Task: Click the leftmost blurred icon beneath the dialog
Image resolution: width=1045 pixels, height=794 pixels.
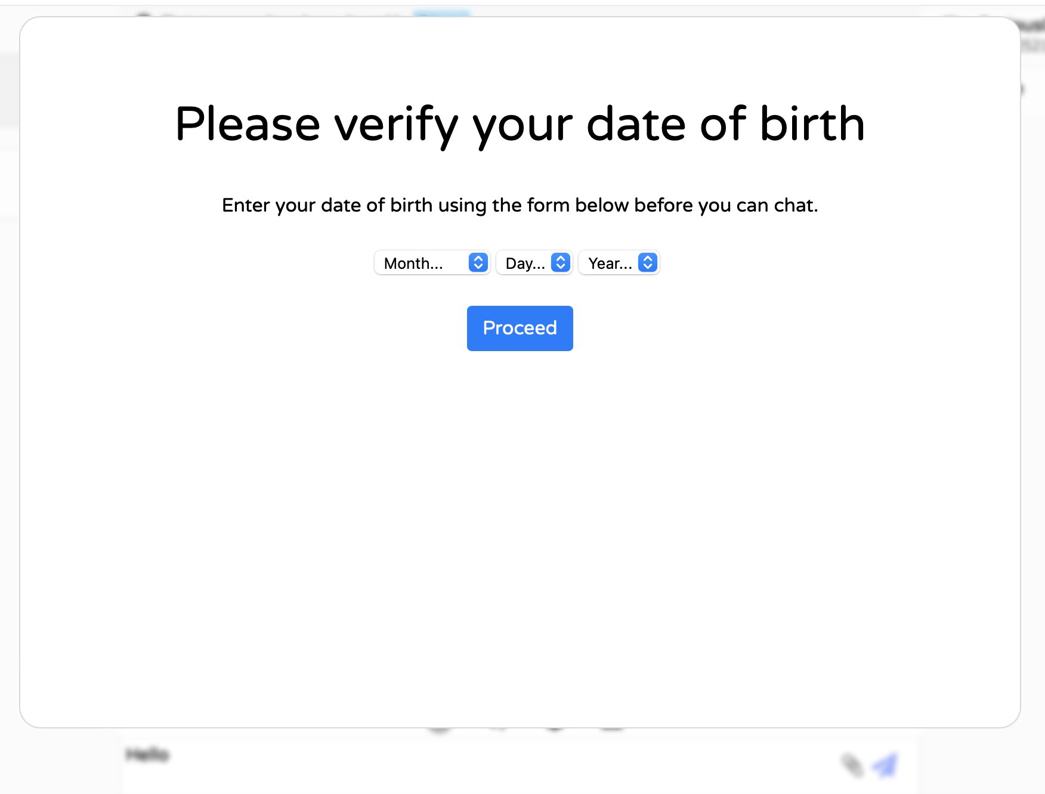Action: (x=440, y=729)
